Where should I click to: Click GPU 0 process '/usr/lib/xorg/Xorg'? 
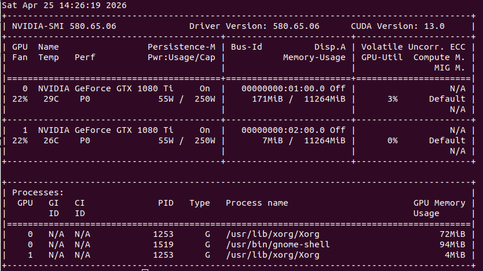273,234
